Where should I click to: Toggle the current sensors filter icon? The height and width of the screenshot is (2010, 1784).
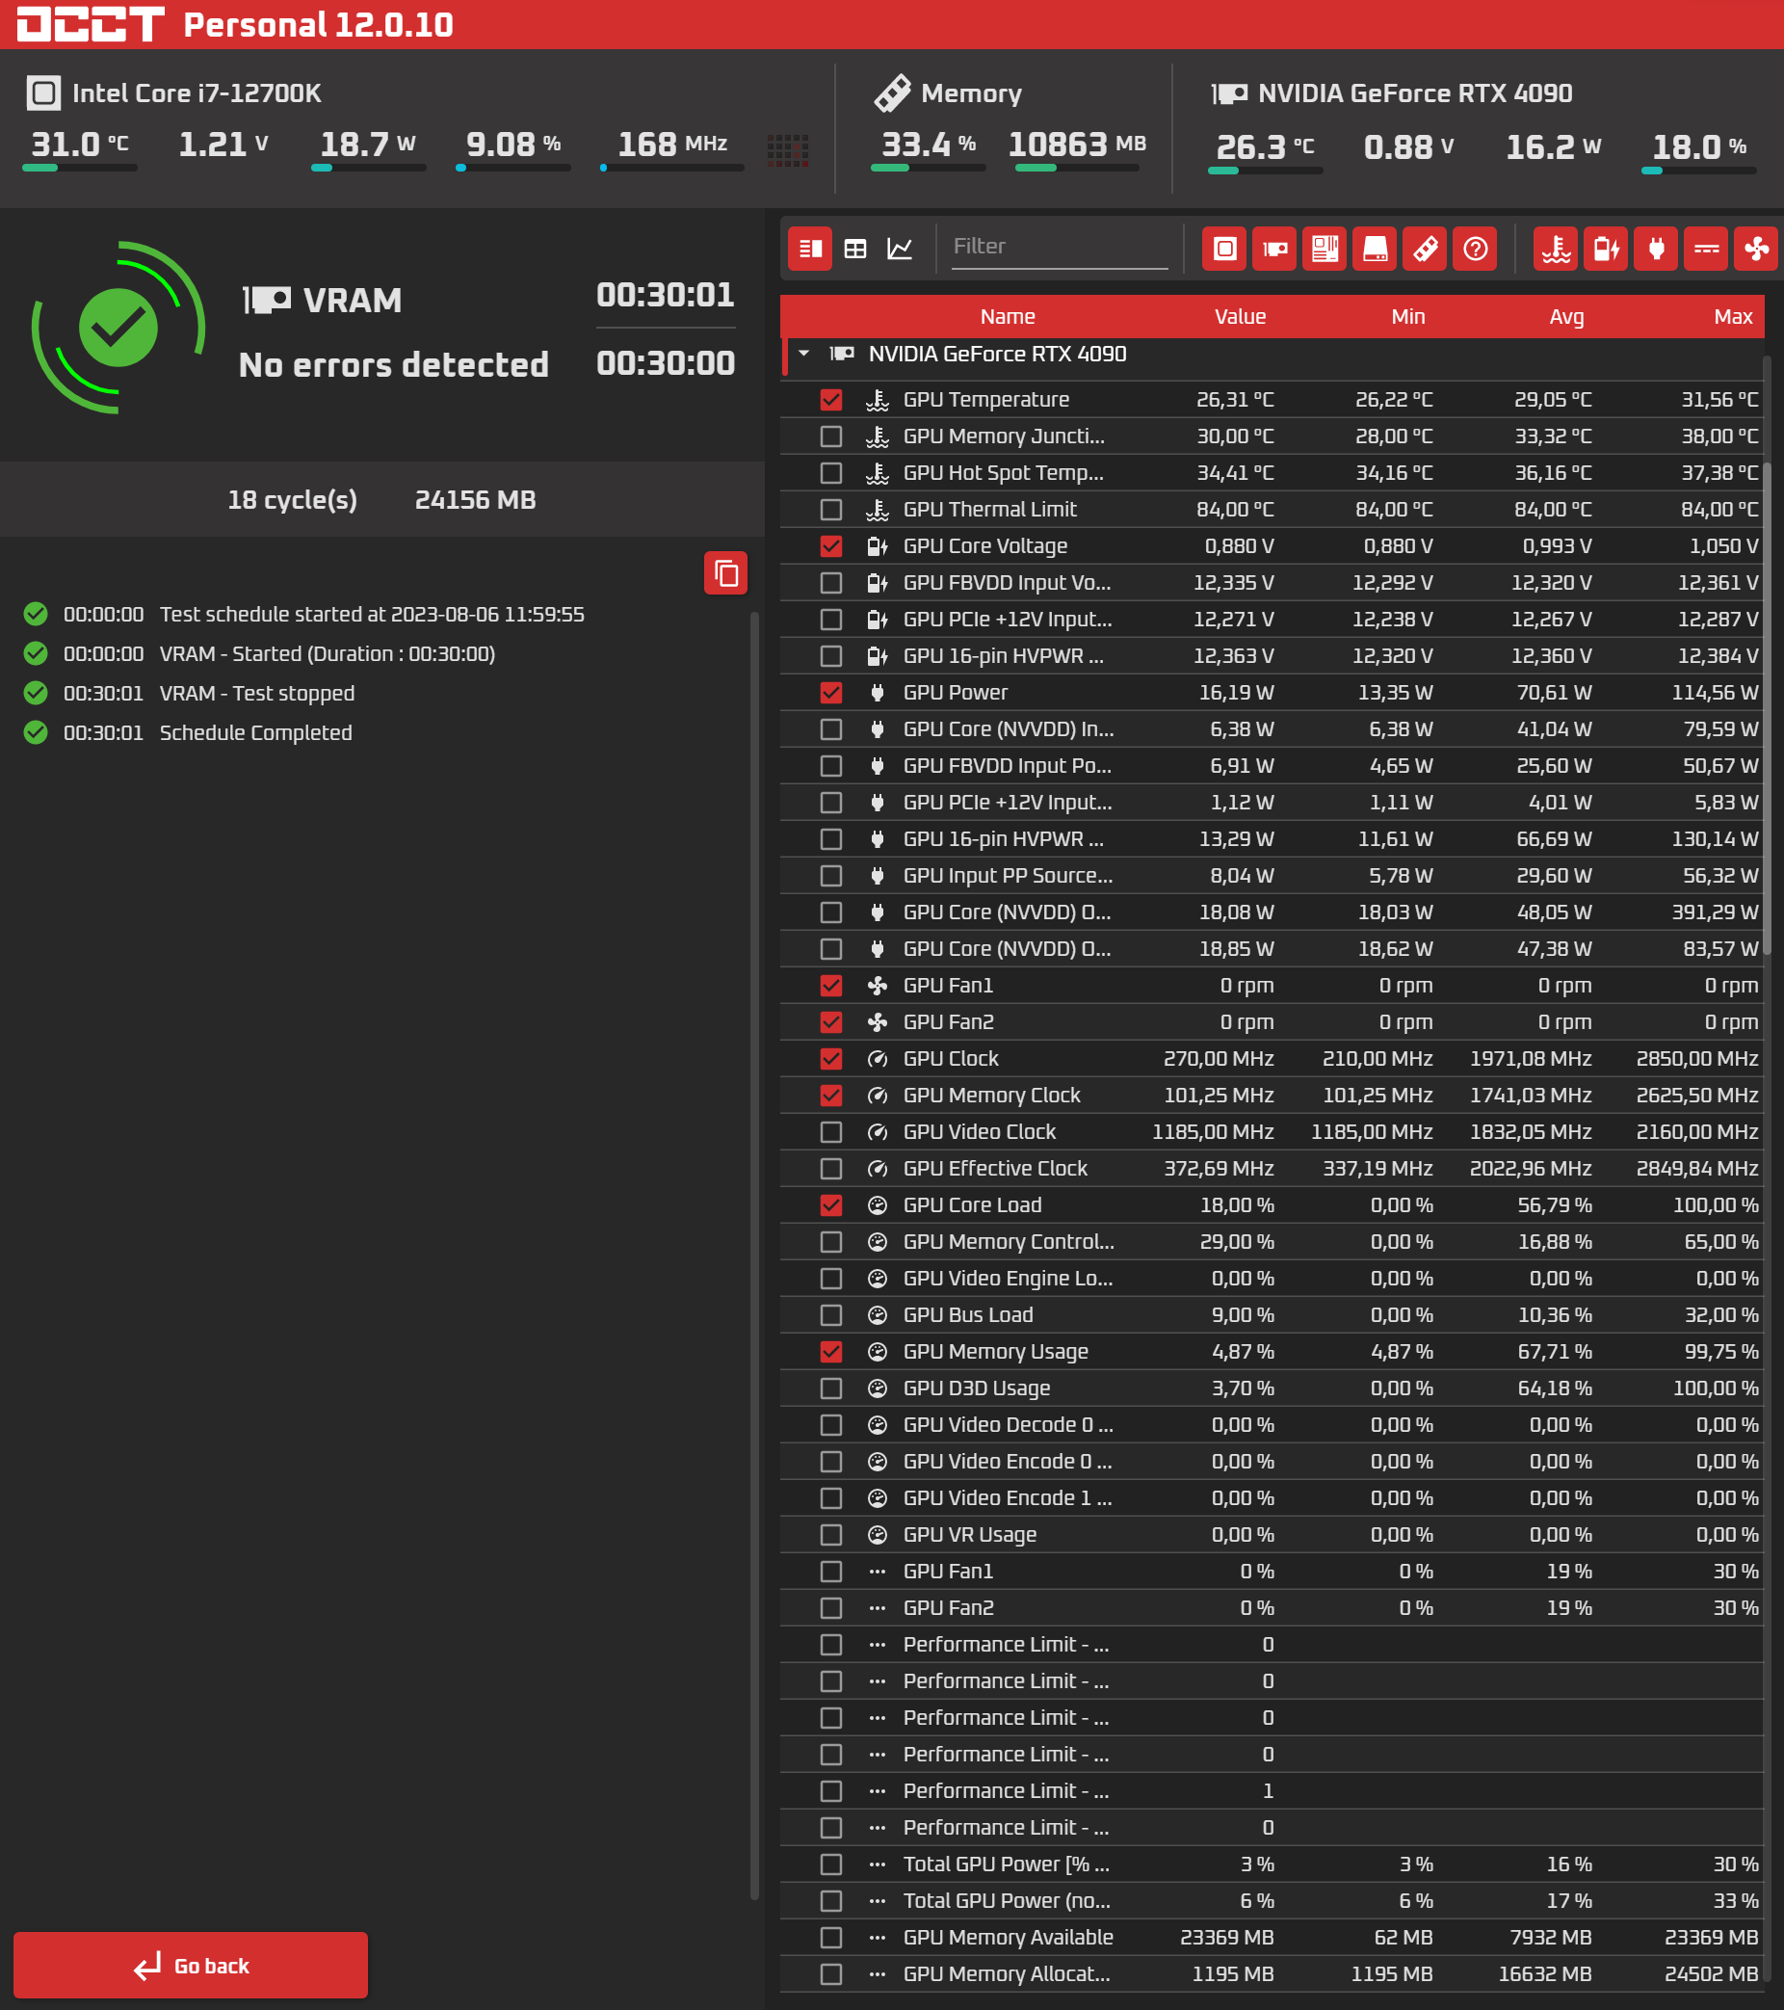(1706, 249)
